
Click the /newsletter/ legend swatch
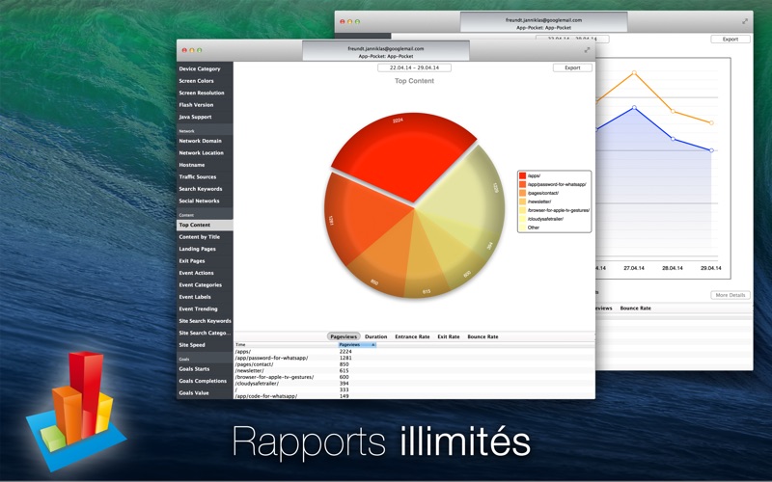522,201
